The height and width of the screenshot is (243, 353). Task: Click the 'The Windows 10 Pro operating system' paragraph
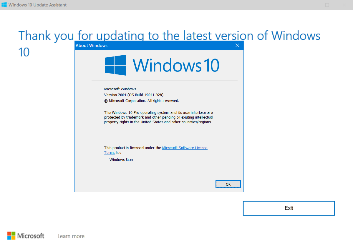pyautogui.click(x=158, y=117)
